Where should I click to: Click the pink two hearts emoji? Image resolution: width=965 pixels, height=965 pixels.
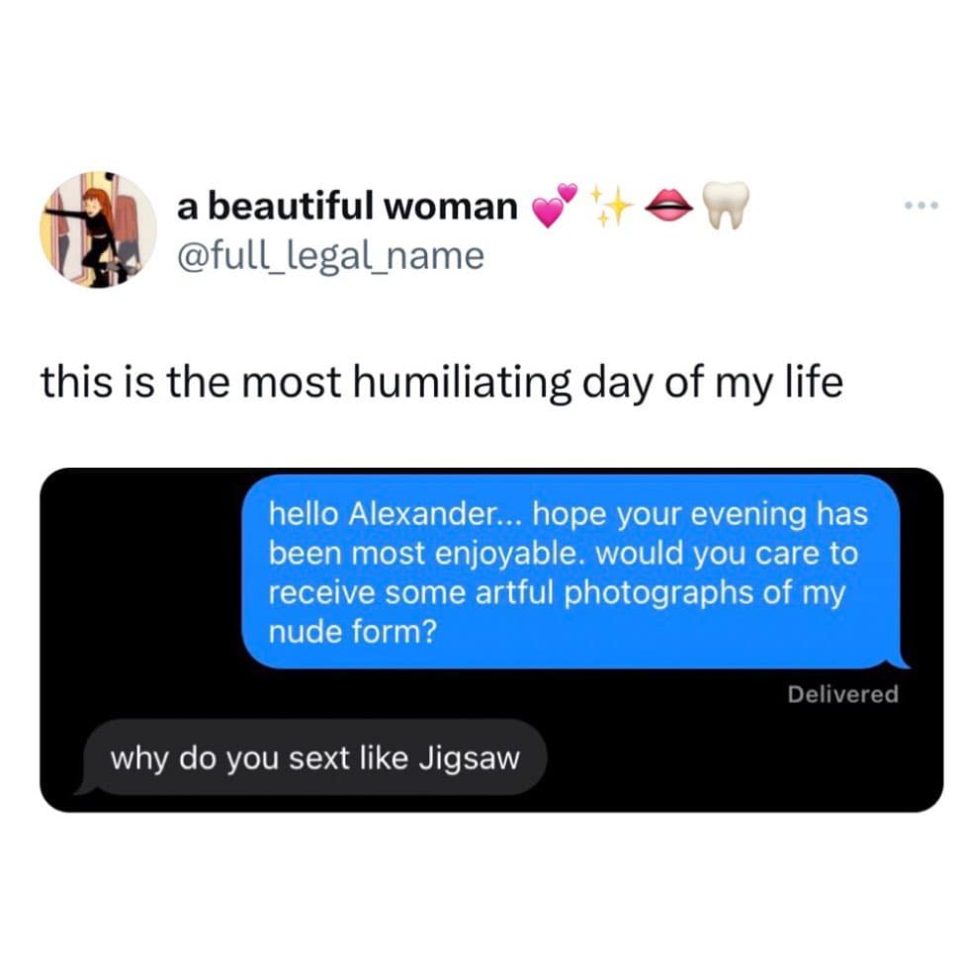555,205
